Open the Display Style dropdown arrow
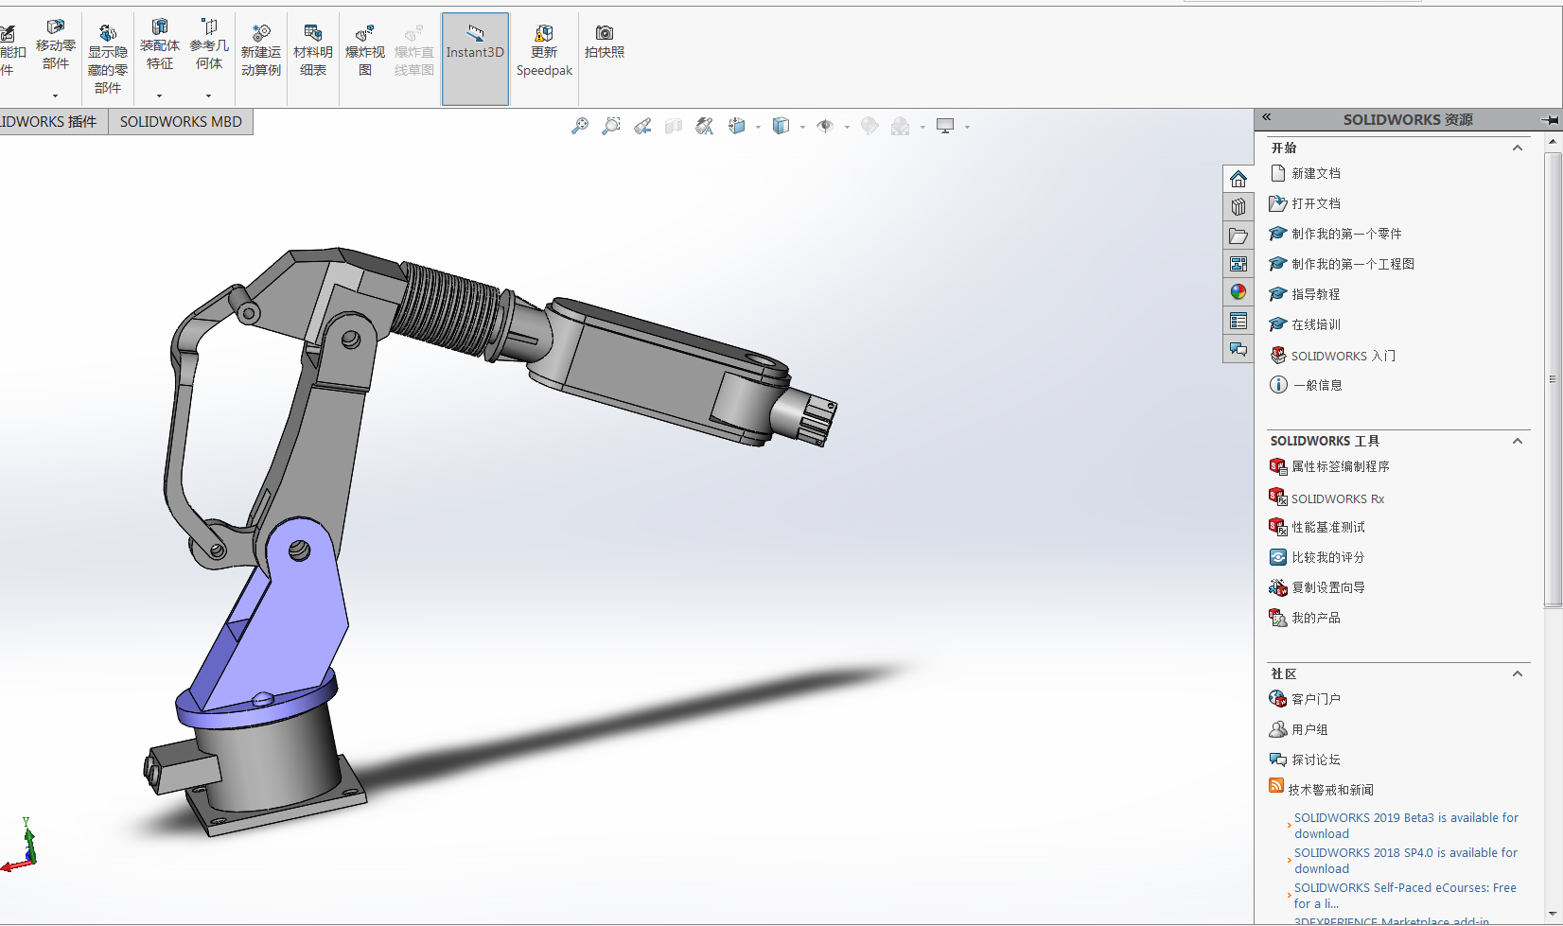The image size is (1563, 926). tap(802, 127)
